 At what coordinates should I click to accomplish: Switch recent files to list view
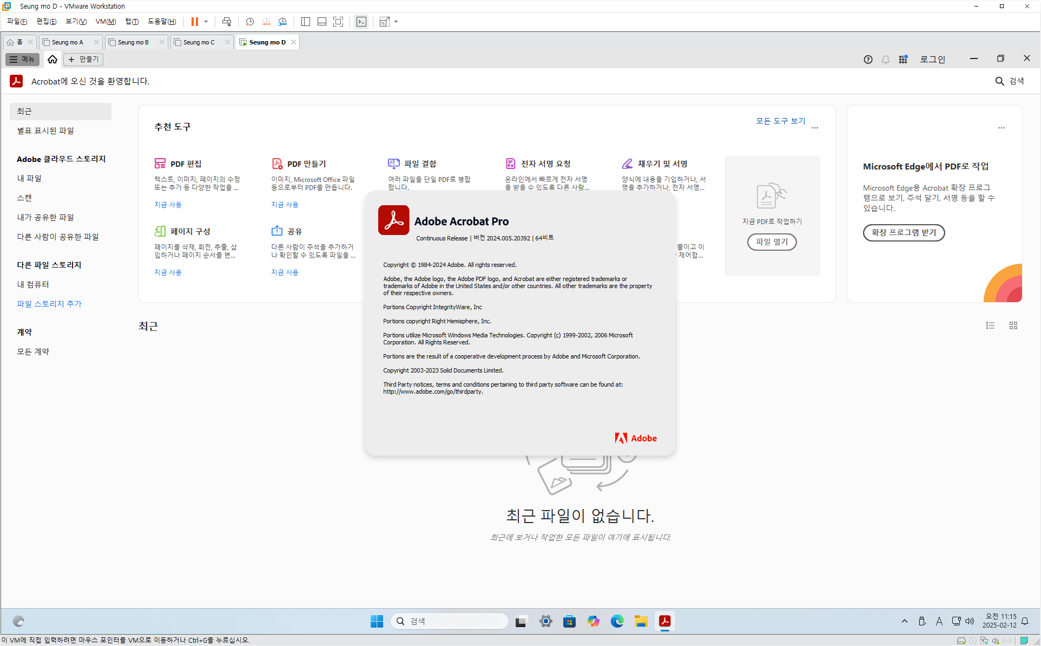pyautogui.click(x=990, y=325)
